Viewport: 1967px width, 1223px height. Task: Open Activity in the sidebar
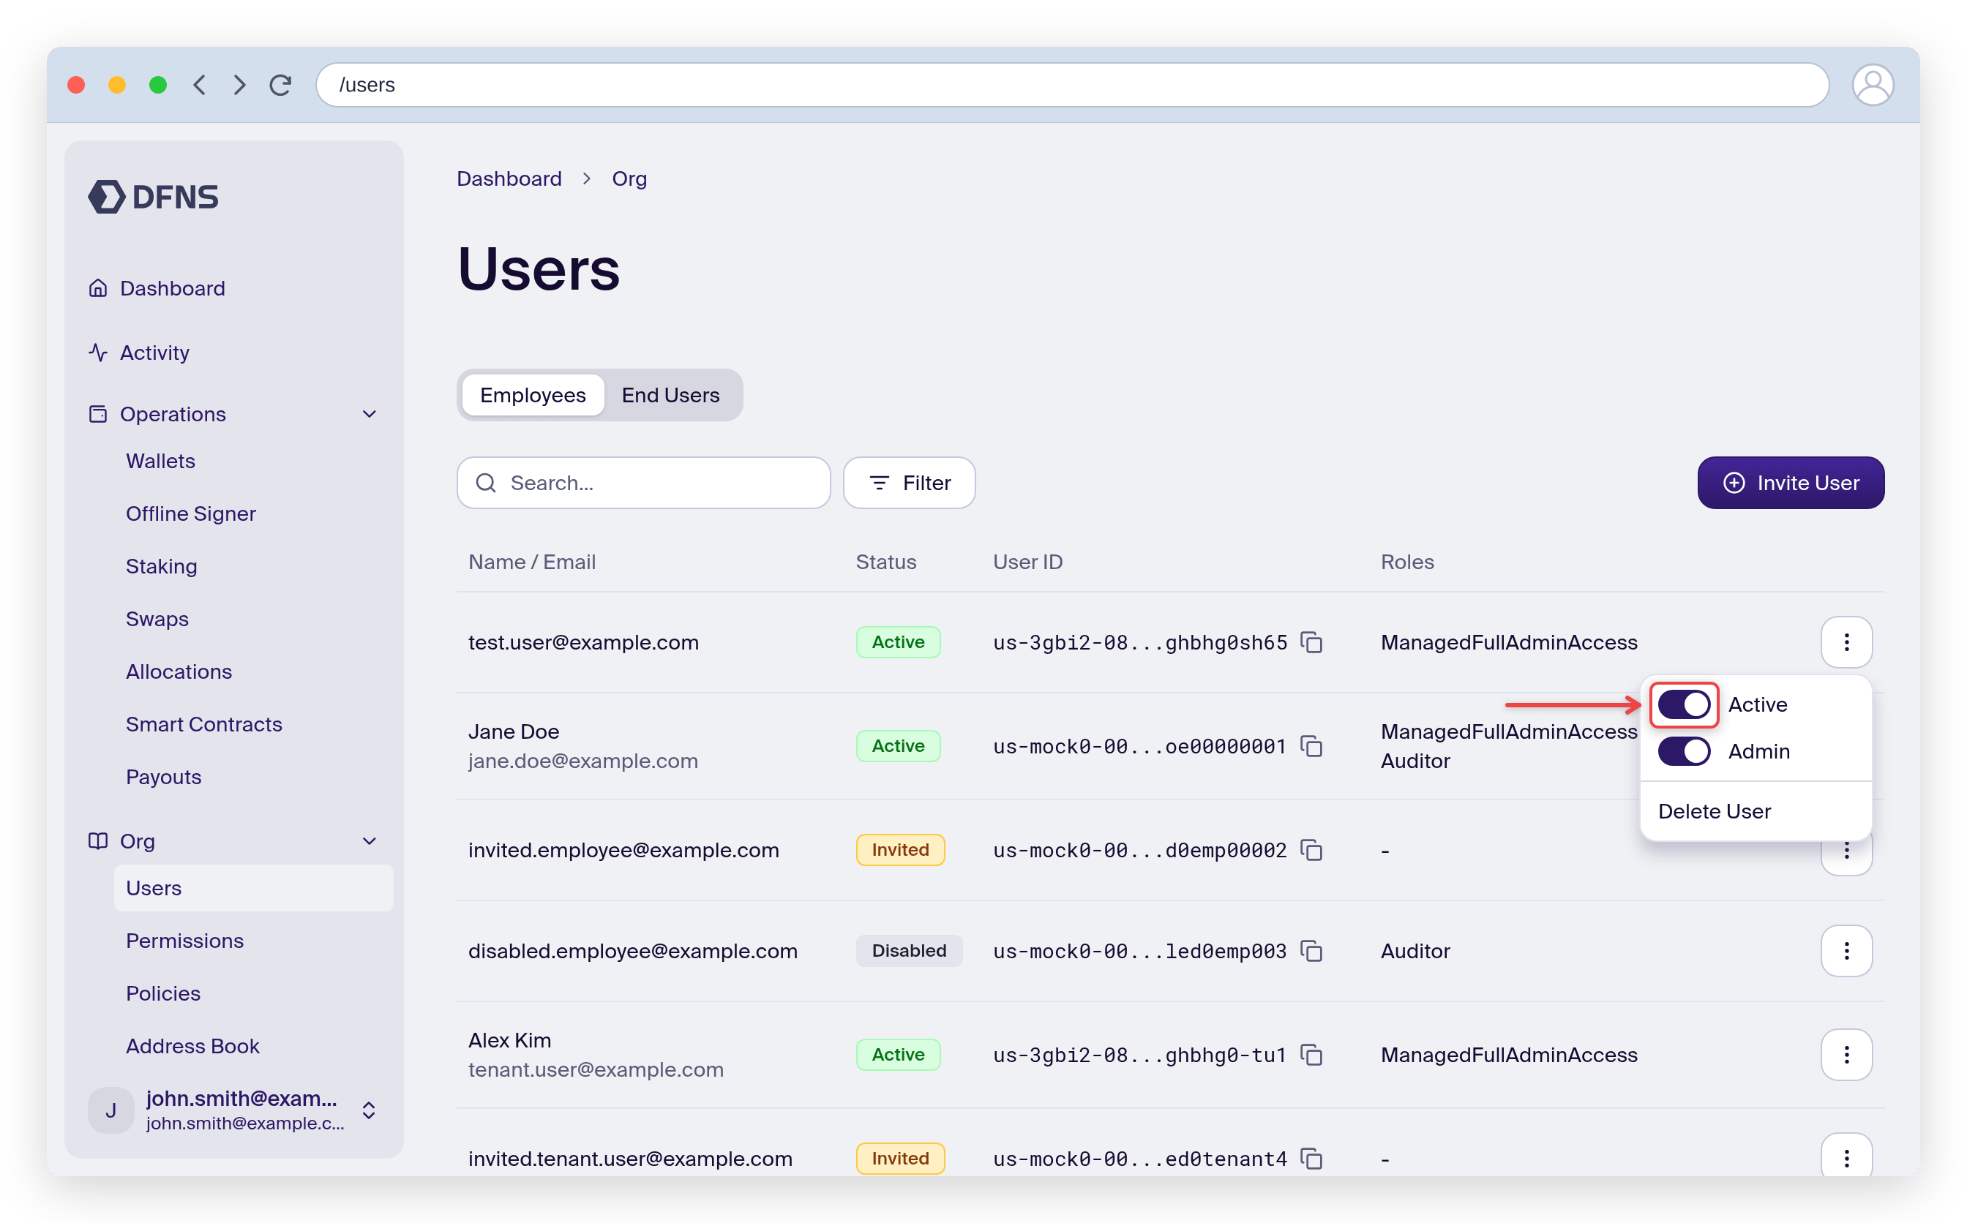point(154,353)
